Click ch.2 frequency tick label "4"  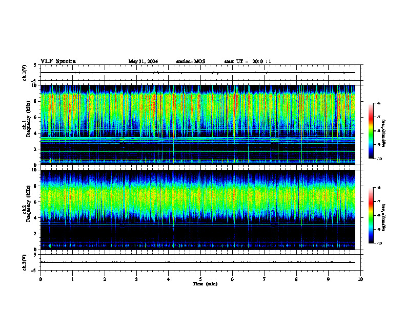coord(35,218)
